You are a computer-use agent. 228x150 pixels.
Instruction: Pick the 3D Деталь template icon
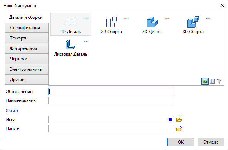coord(152,22)
